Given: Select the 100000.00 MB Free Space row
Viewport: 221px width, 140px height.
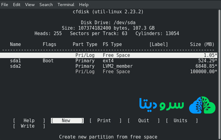Looking at the screenshot, I should (109, 72).
